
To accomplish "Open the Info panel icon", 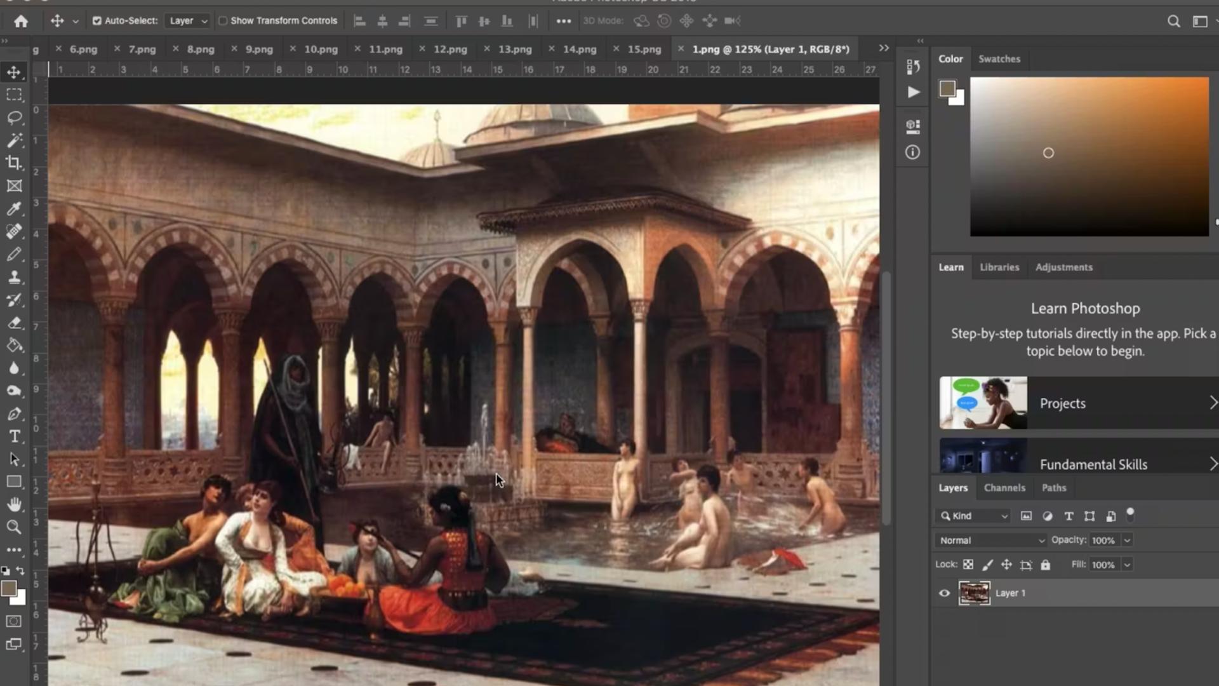I will pyautogui.click(x=912, y=152).
